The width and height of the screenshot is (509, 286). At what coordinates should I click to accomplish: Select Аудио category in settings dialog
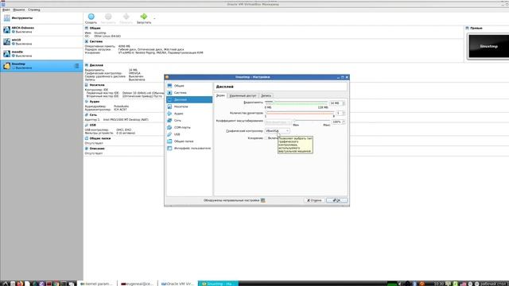tap(189, 114)
